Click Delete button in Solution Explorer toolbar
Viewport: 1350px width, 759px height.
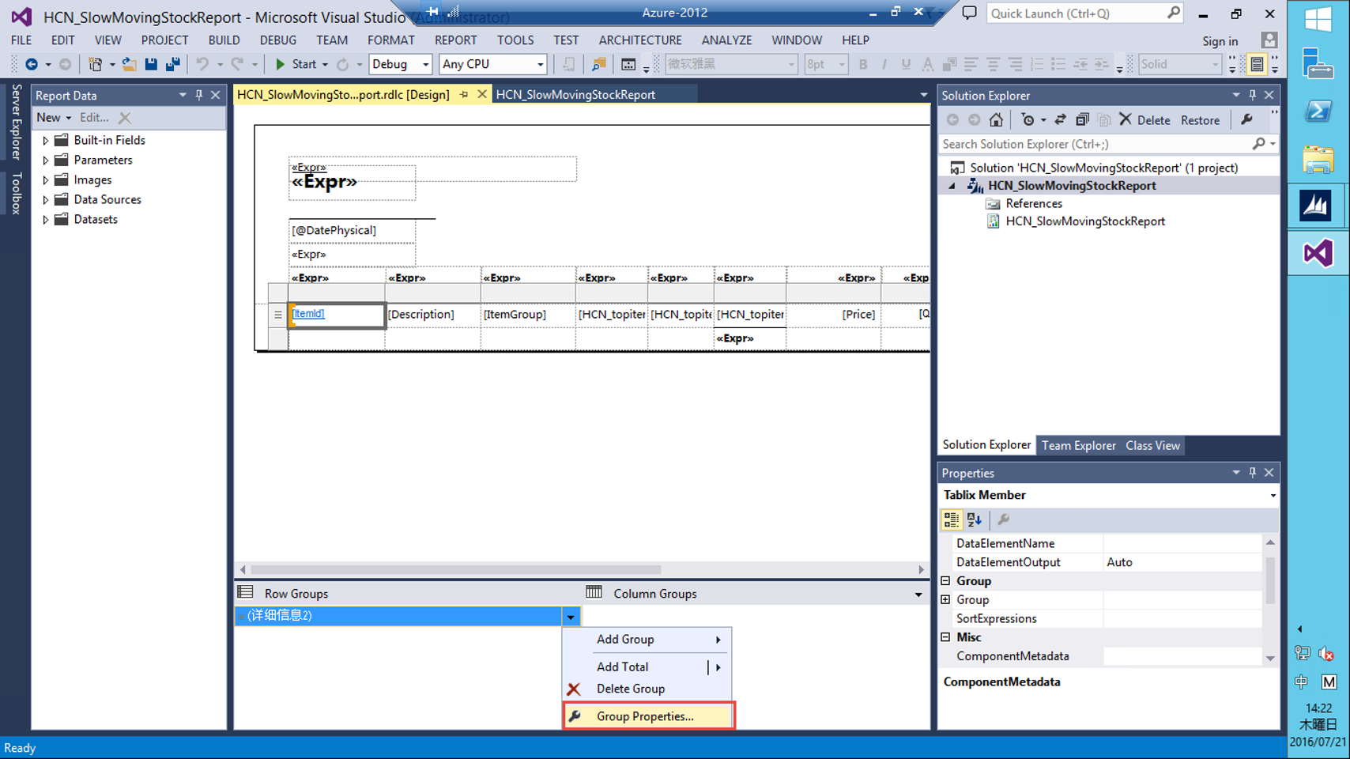(1144, 120)
